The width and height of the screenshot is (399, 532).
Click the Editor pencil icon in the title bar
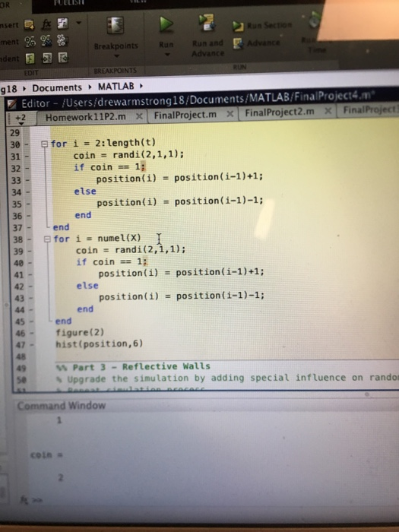click(12, 104)
